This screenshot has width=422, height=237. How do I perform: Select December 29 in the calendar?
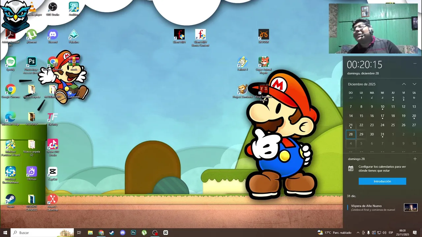(361, 134)
